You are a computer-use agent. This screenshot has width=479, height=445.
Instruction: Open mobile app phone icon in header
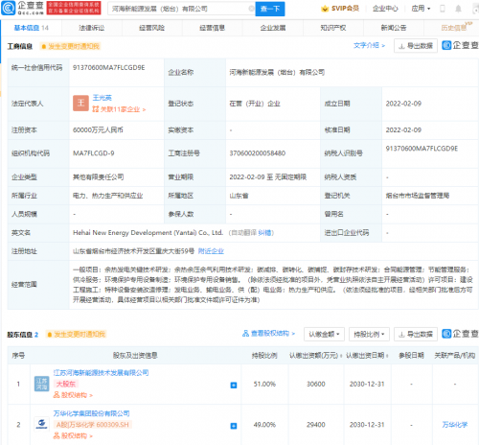click(x=443, y=9)
